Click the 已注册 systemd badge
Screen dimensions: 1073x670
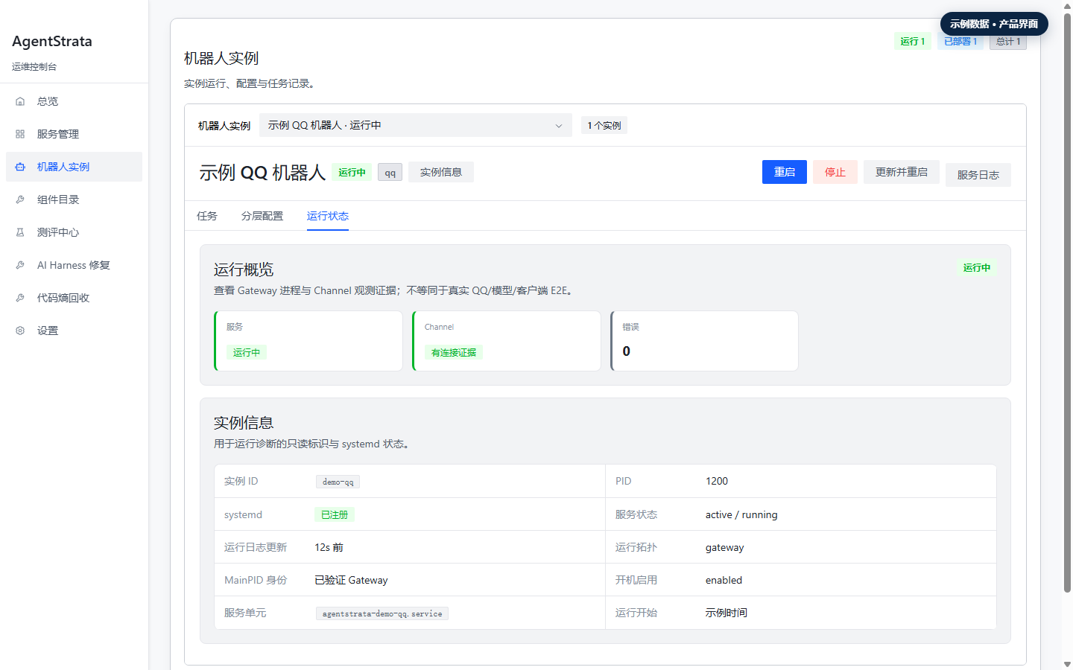(335, 514)
